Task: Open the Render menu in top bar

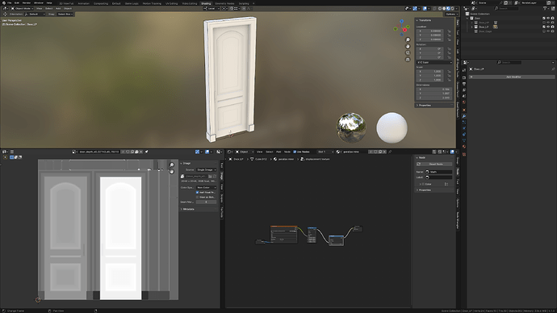Action: pyautogui.click(x=27, y=3)
